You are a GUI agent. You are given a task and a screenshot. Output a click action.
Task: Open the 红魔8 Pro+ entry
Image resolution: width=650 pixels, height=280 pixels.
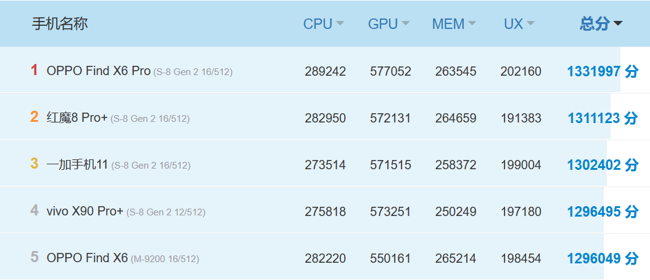pyautogui.click(x=77, y=118)
